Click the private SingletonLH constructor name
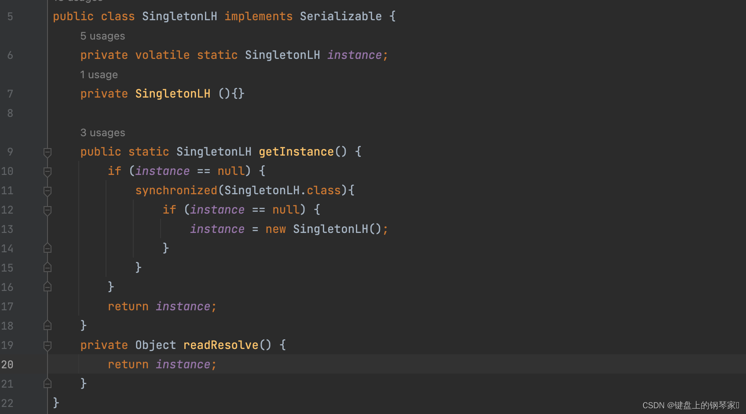746x414 pixels. 173,94
